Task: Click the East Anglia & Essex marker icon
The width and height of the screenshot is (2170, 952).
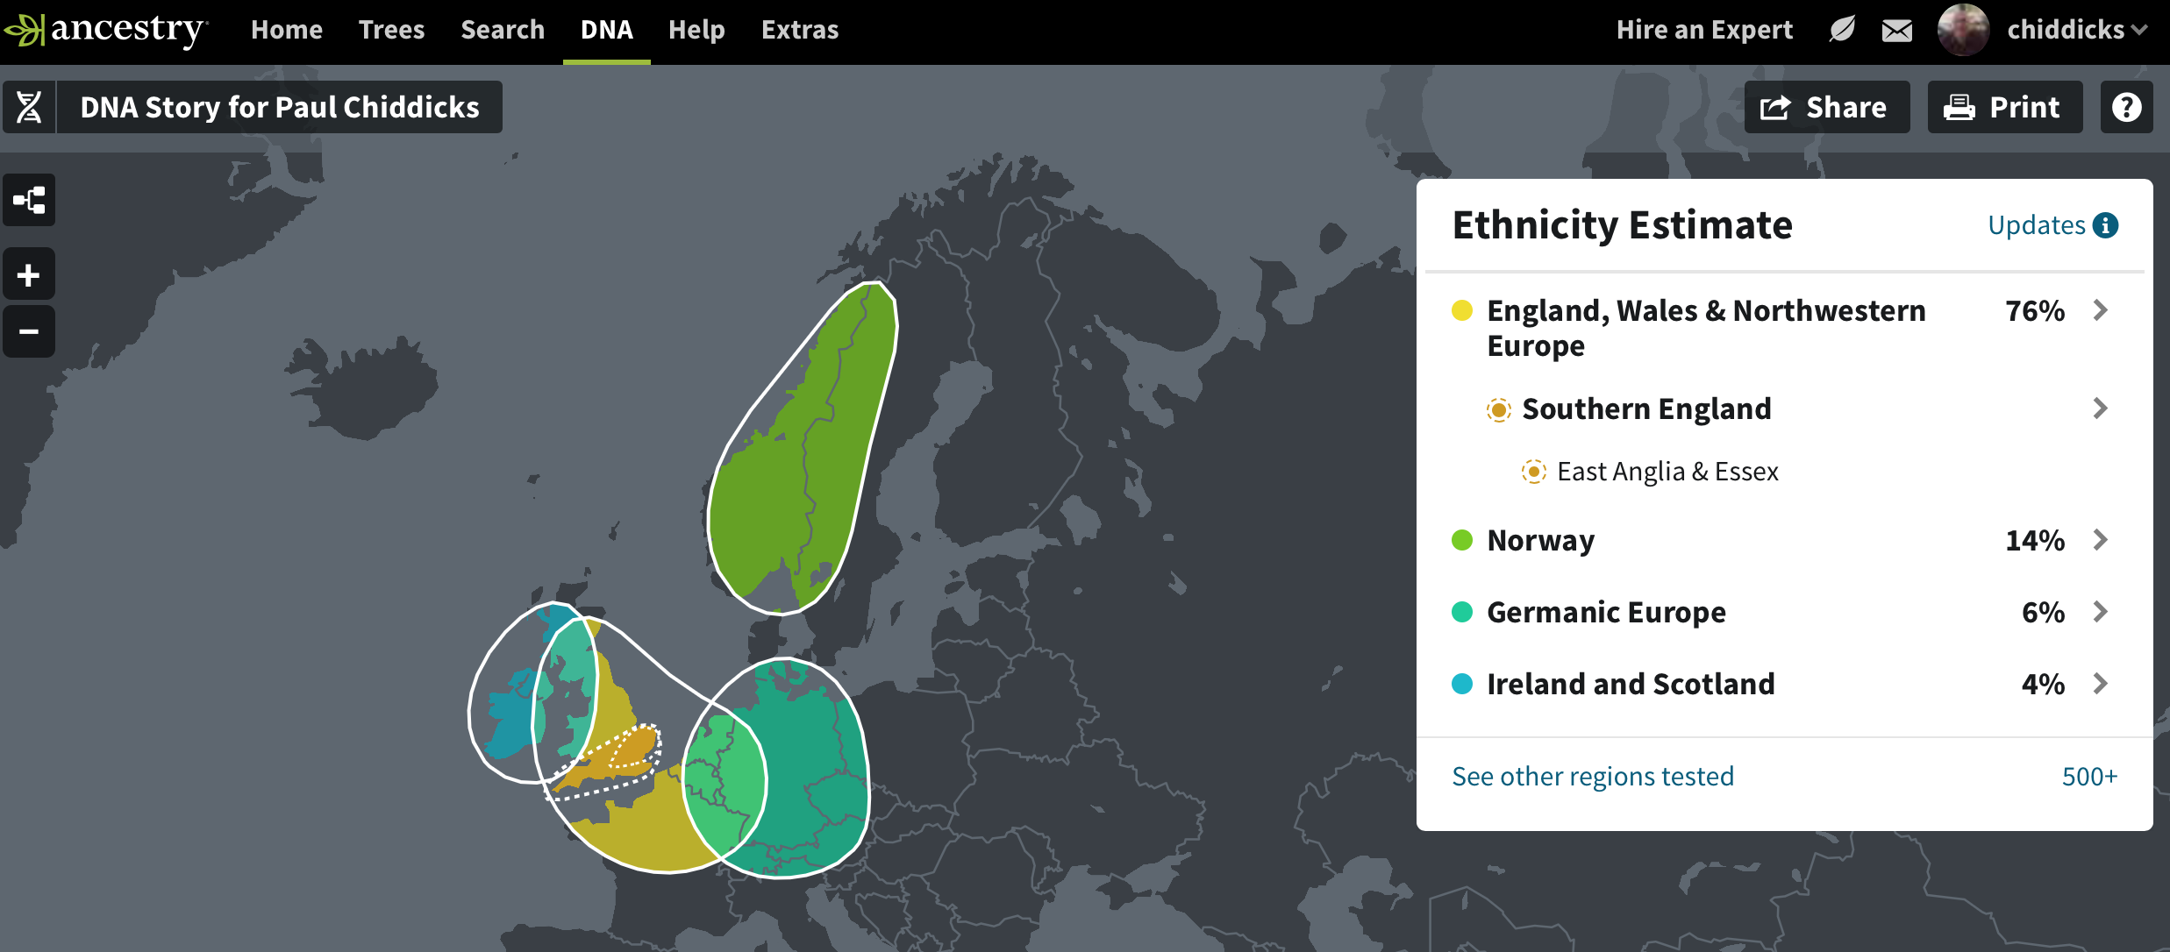Action: coord(1533,472)
